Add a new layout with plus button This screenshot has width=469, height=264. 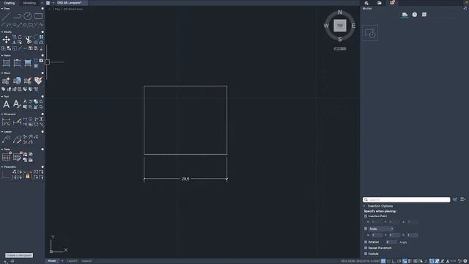click(62, 261)
